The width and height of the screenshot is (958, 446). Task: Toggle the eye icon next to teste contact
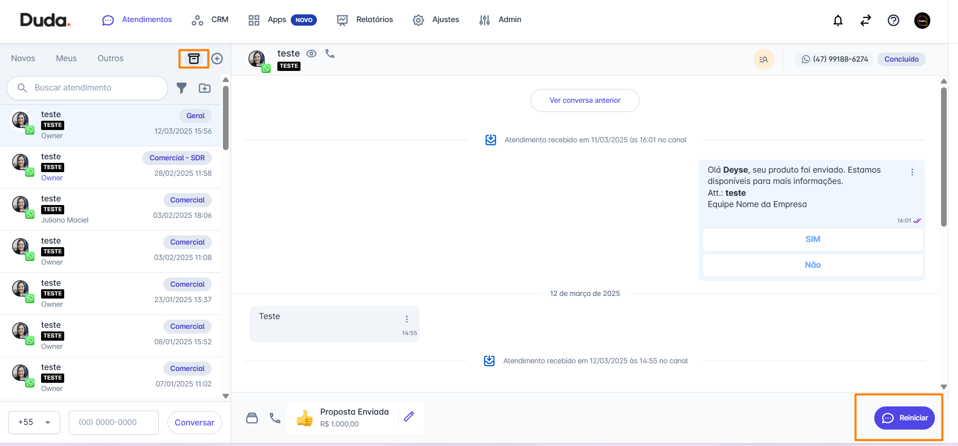point(311,53)
